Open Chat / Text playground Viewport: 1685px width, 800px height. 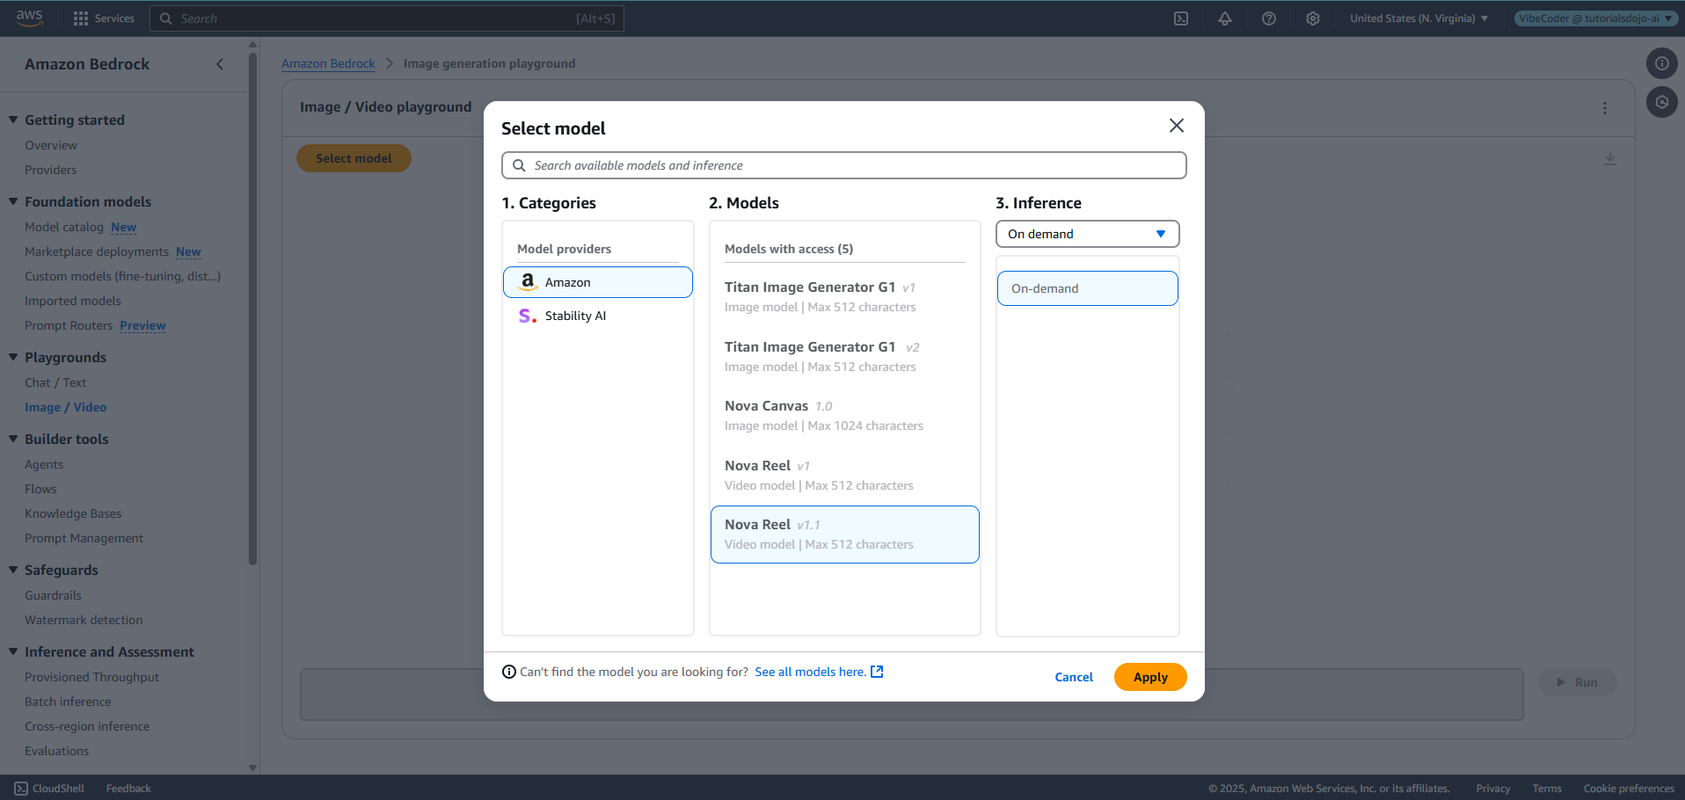55,382
